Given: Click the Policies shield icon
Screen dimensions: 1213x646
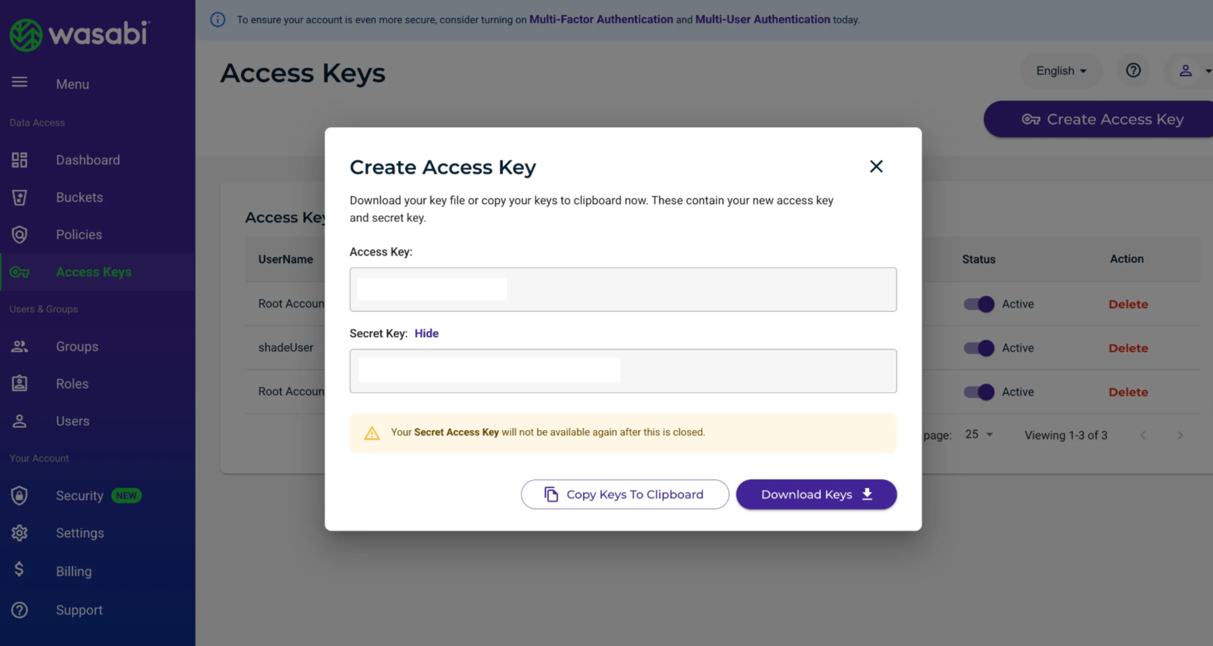Looking at the screenshot, I should click(20, 235).
